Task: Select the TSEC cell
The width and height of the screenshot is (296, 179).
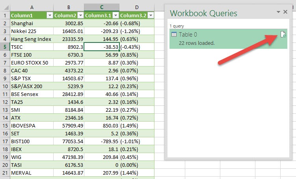Action: pos(32,47)
